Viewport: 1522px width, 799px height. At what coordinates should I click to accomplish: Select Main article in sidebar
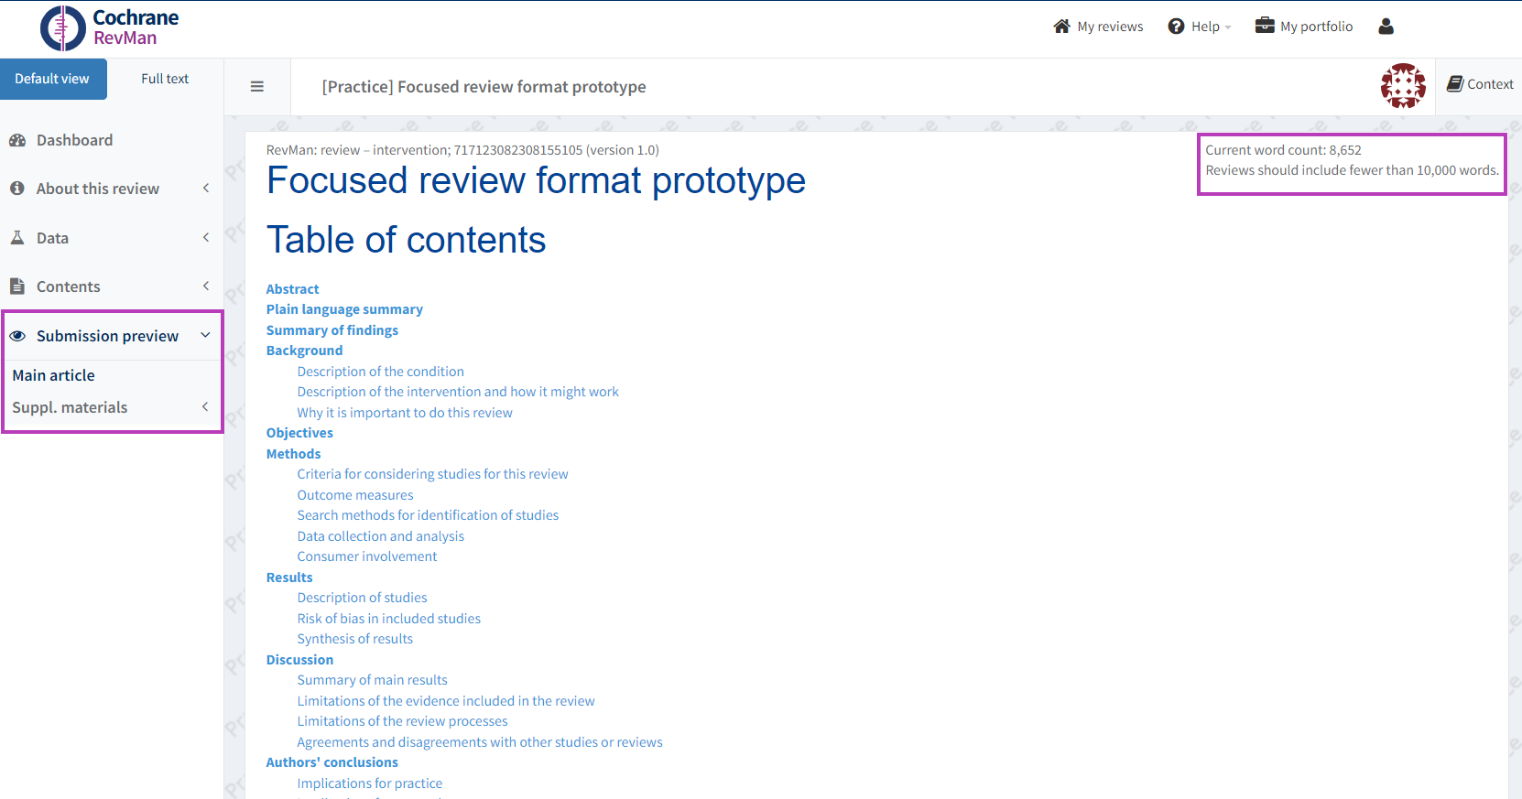pos(54,375)
